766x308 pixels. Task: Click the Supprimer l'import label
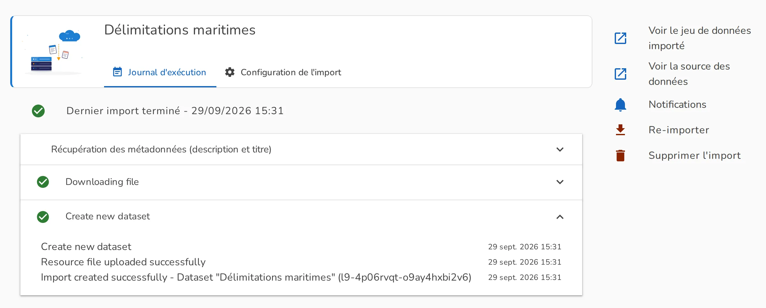(695, 156)
